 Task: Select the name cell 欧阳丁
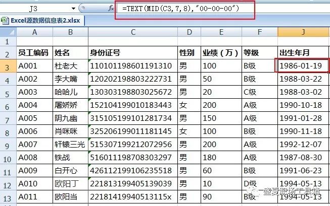[x=71, y=184]
